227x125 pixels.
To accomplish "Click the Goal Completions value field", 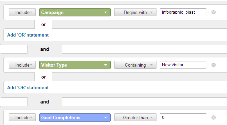I will pyautogui.click(x=183, y=117).
